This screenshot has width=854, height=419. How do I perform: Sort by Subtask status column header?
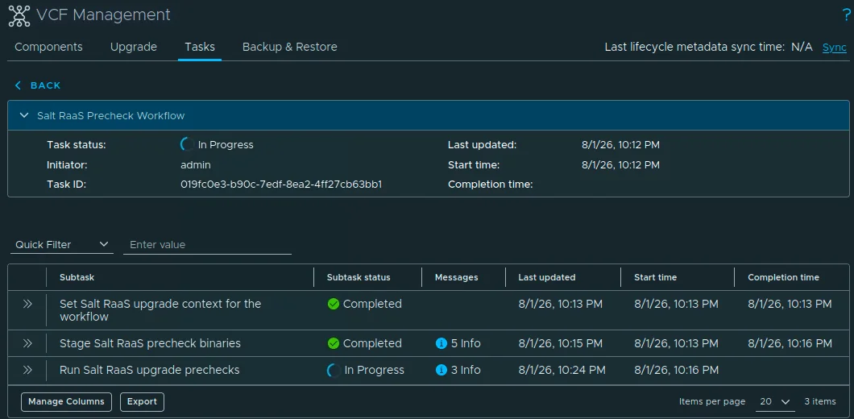coord(359,277)
